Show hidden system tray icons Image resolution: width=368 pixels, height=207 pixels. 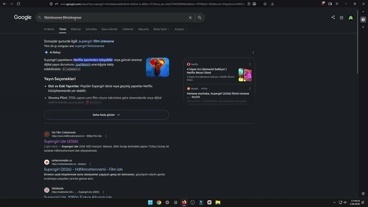334,202
